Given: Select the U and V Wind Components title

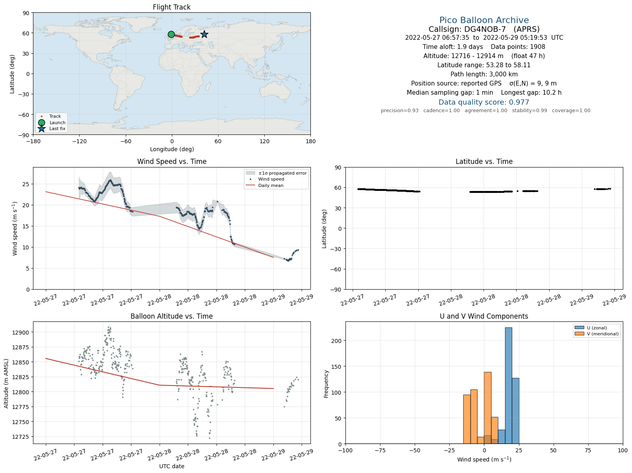Looking at the screenshot, I should [x=484, y=316].
